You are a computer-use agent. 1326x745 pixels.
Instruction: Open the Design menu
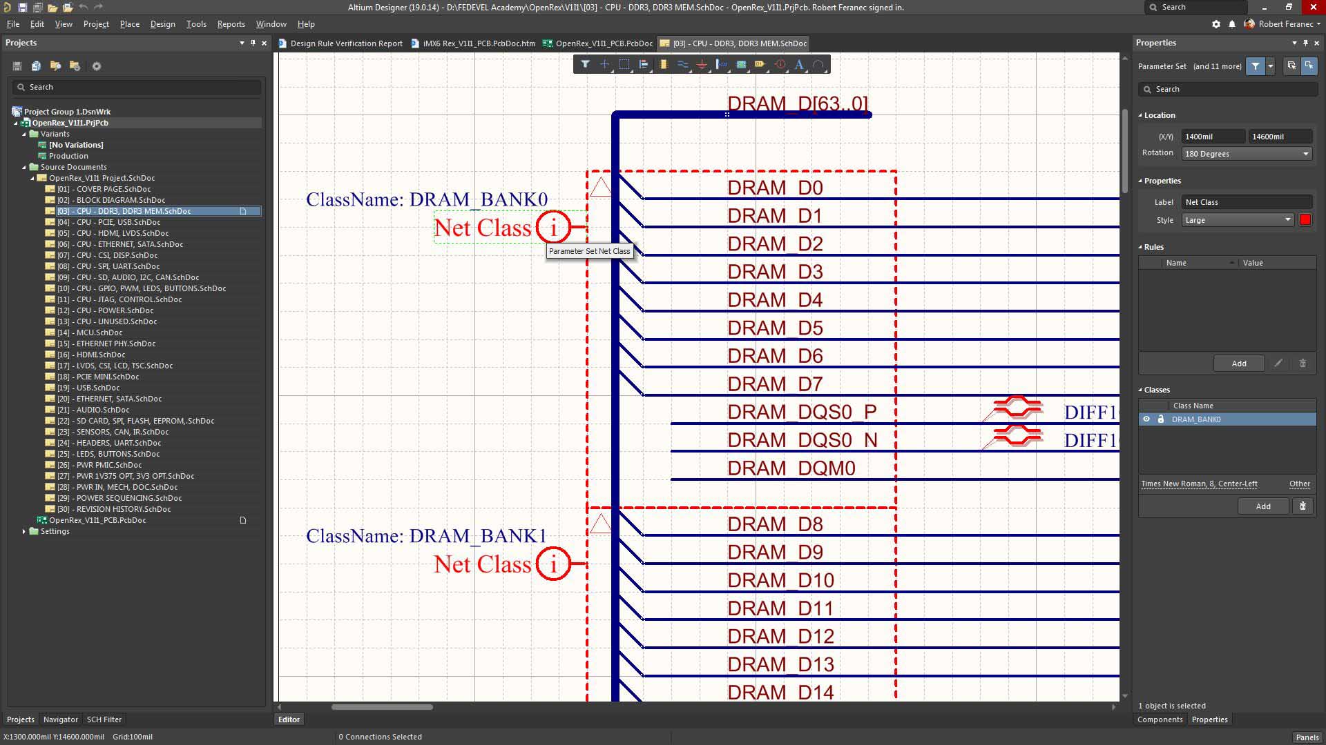coord(162,24)
